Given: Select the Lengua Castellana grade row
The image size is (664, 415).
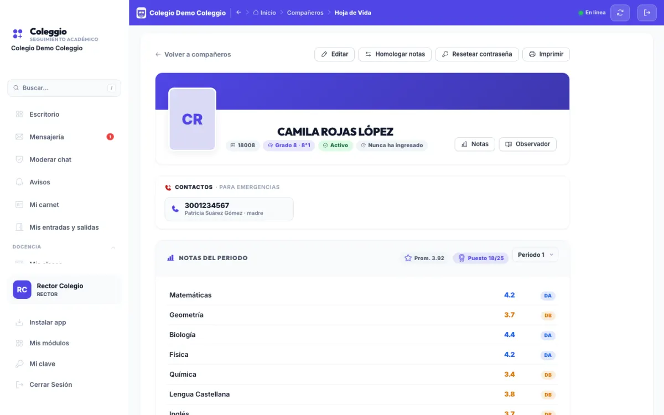Looking at the screenshot, I should [362, 395].
